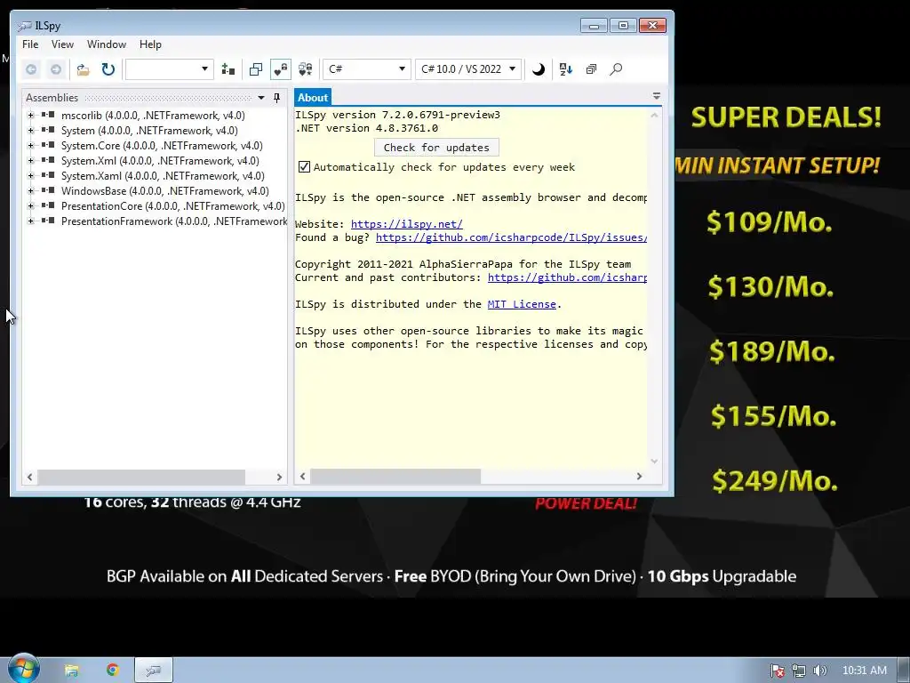Open the GitHub ILSpy issues link
Screen dimensions: 910x683
click(x=511, y=237)
